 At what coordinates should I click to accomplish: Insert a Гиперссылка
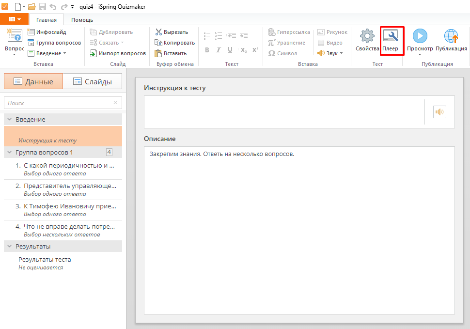(x=289, y=32)
